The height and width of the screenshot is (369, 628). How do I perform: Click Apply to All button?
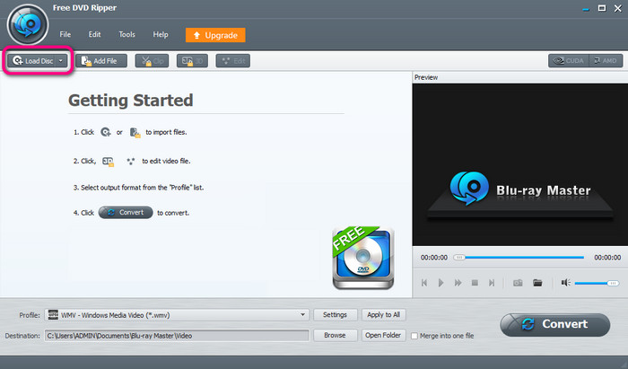[x=384, y=315]
